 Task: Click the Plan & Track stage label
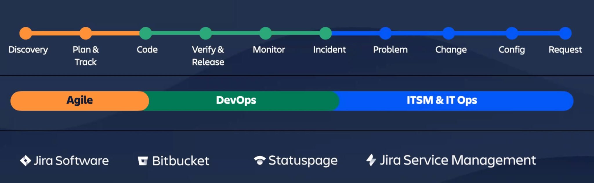[86, 56]
